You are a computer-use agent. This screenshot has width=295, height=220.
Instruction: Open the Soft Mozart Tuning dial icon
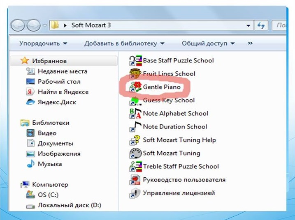(135, 153)
